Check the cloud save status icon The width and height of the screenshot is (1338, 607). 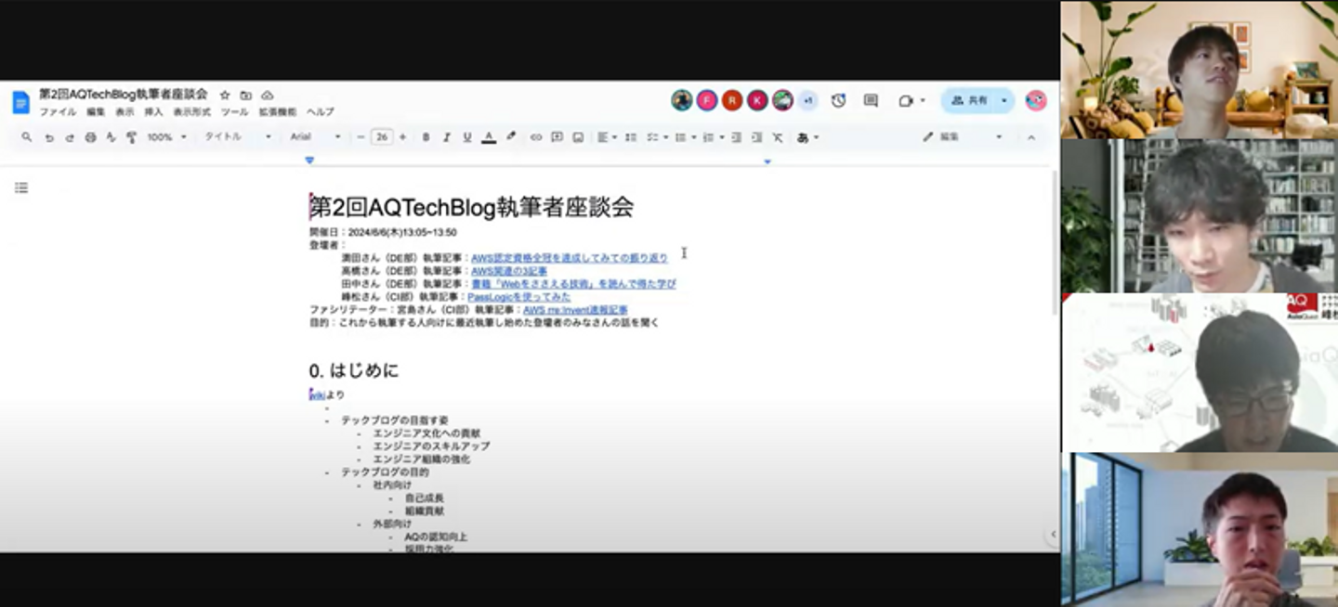point(268,96)
